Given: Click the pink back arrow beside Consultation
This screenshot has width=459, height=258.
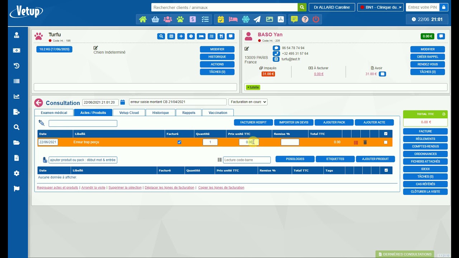Looking at the screenshot, I should coord(39,103).
